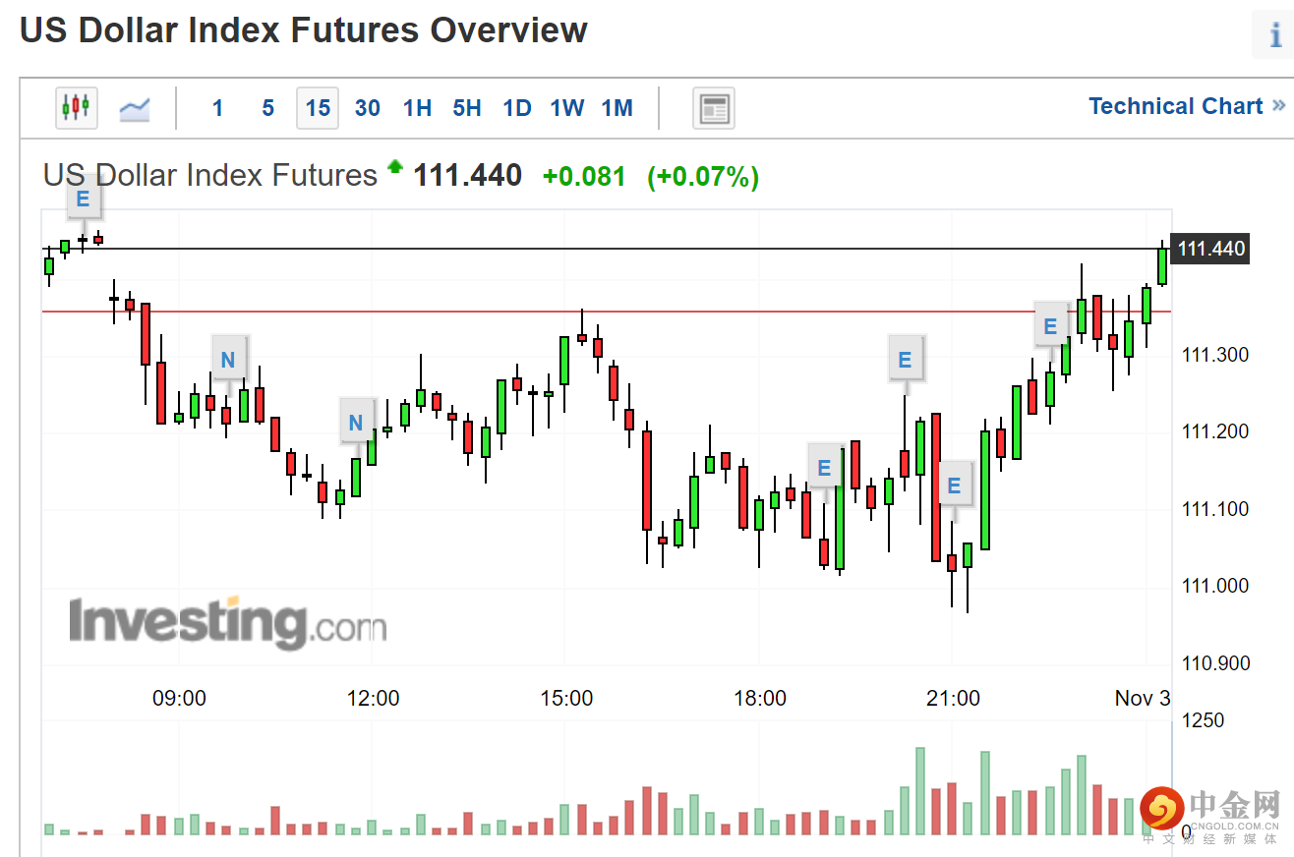This screenshot has width=1294, height=857.
Task: Switch chart to 1H interval
Action: 417,108
